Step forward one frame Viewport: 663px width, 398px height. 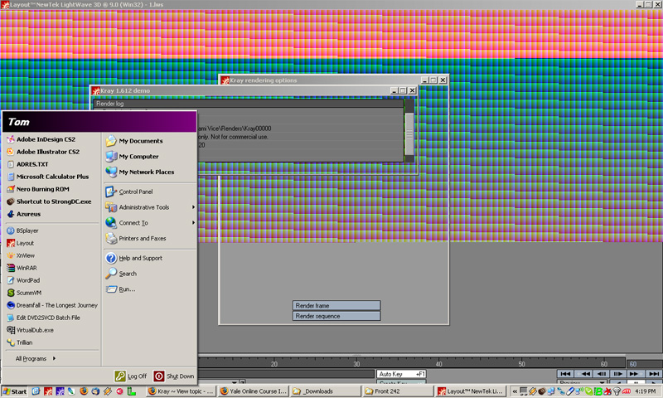[x=617, y=373]
